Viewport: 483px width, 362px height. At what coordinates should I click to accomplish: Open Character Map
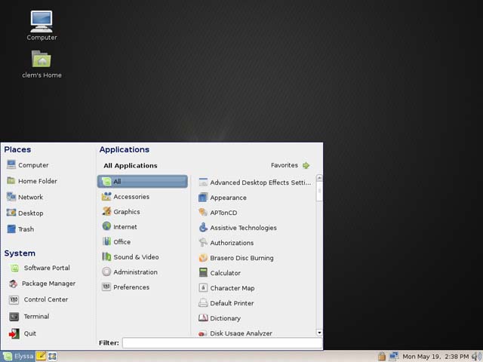point(226,288)
